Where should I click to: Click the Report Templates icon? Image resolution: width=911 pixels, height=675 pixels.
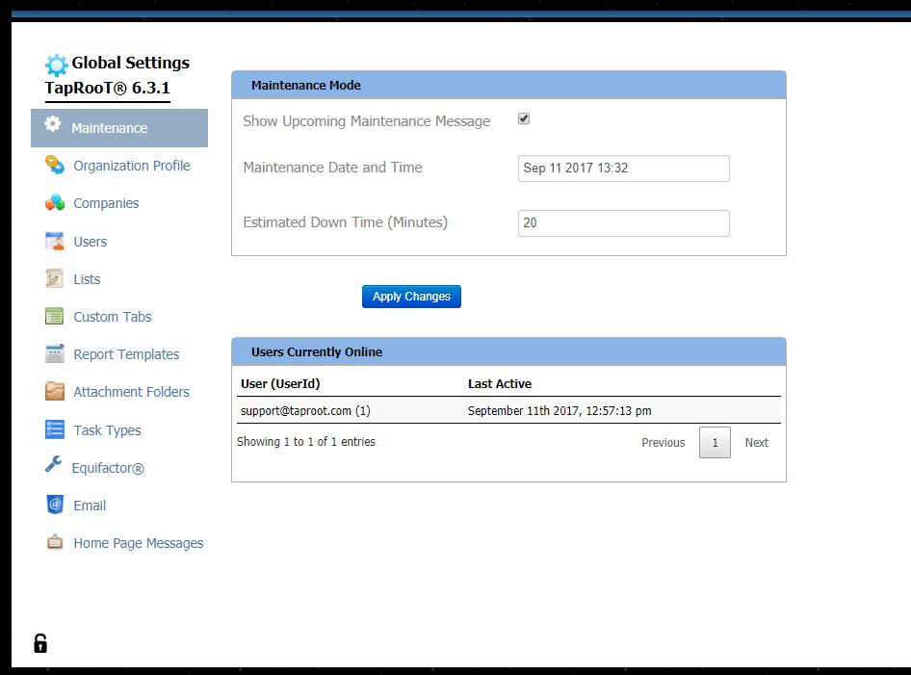click(55, 353)
